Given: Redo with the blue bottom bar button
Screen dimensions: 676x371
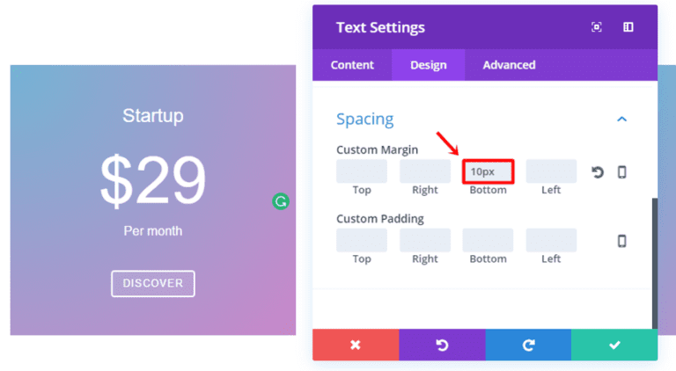Looking at the screenshot, I should tap(528, 345).
